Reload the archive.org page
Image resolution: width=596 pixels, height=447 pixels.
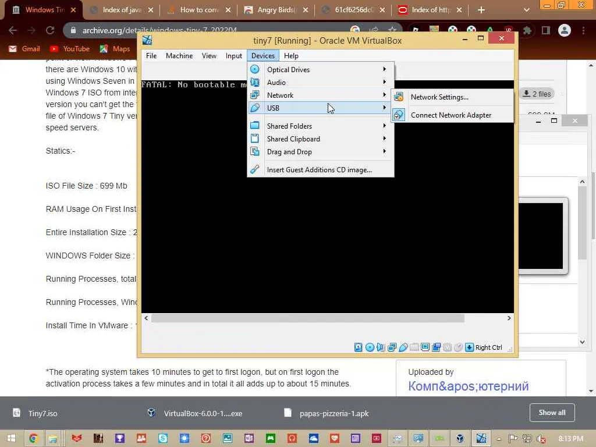click(50, 30)
